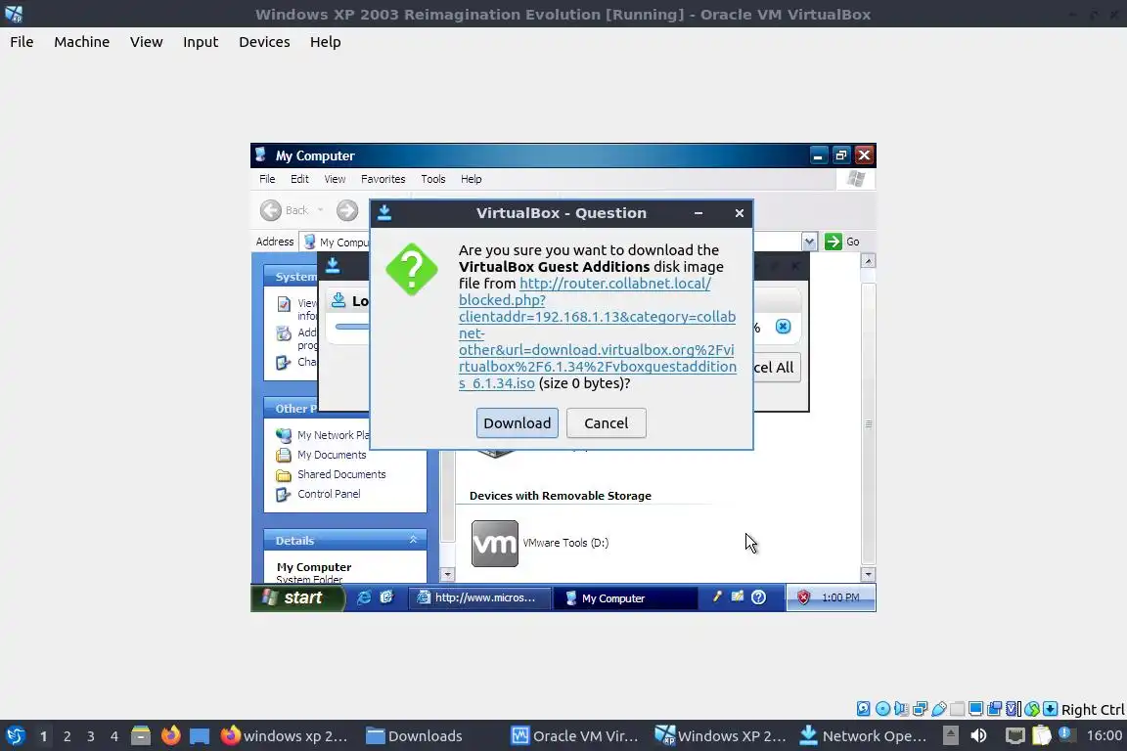Click the optical disk indicator icon

tap(882, 709)
